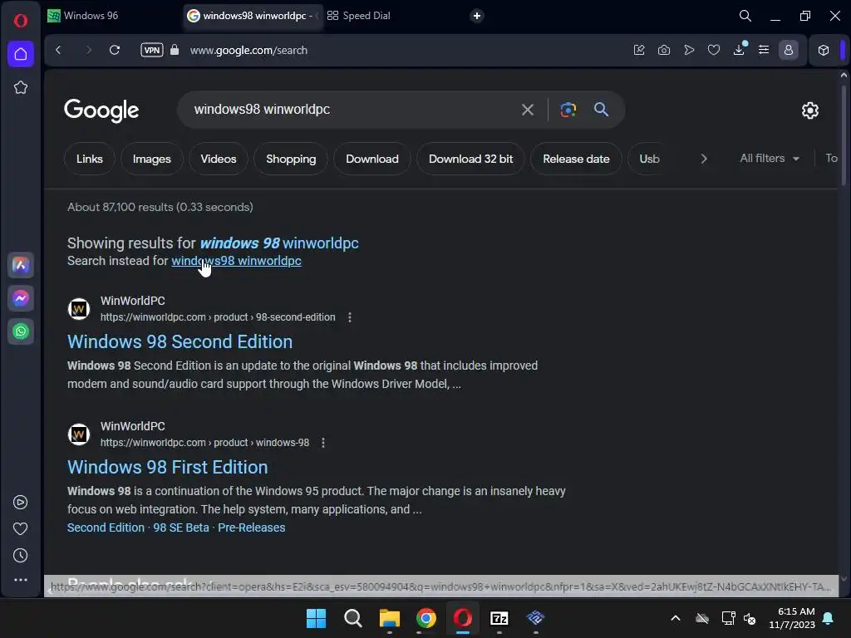This screenshot has width=851, height=638.
Task: Open Messenger in the sidebar
Action: click(21, 298)
